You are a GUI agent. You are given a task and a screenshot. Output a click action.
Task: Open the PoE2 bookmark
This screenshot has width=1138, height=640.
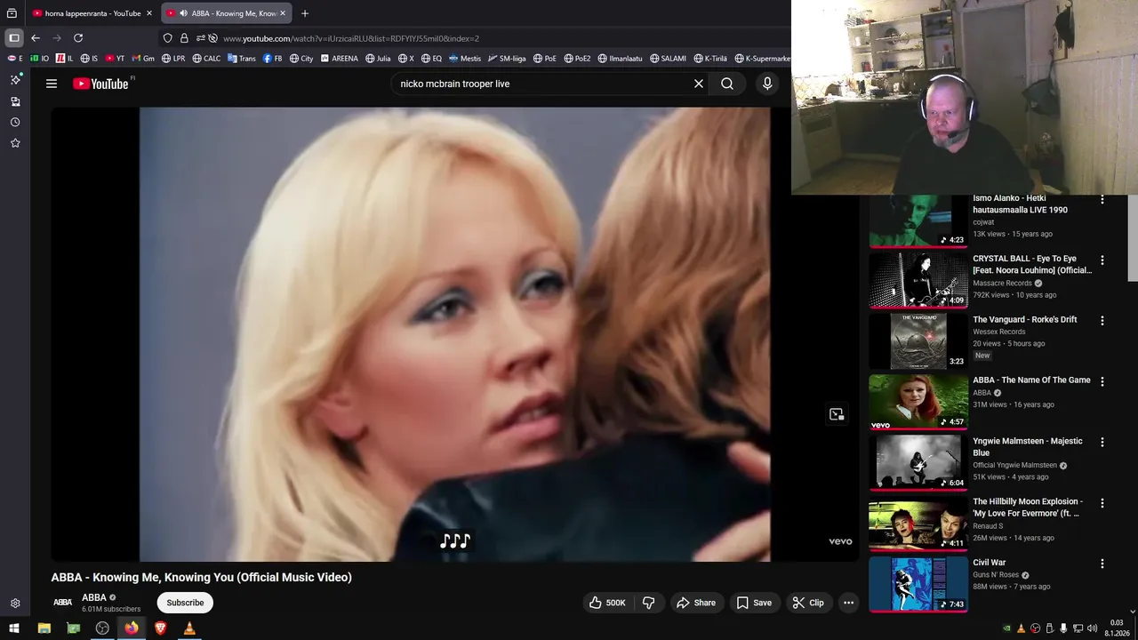point(577,59)
